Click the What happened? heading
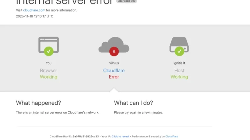 click(x=38, y=103)
